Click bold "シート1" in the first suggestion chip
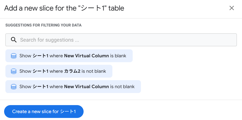The height and width of the screenshot is (120, 242). click(40, 56)
